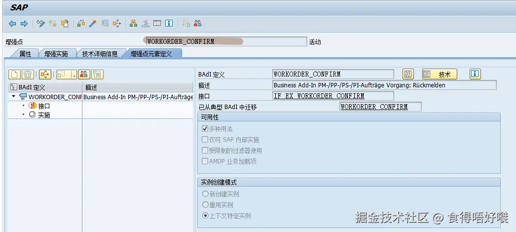This screenshot has width=516, height=232.
Task: Go back with the left arrow
Action: pyautogui.click(x=12, y=24)
